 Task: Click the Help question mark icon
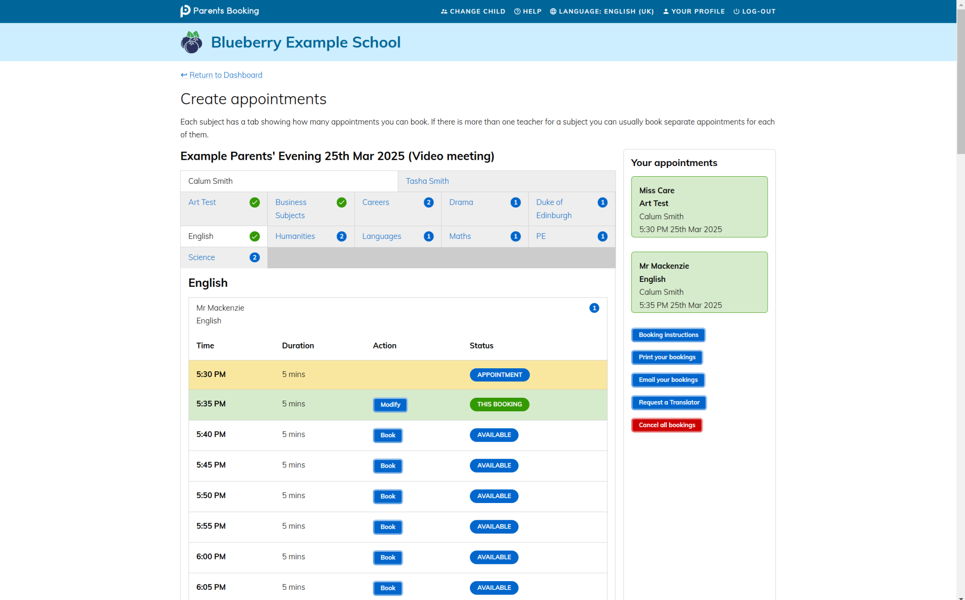coord(517,12)
